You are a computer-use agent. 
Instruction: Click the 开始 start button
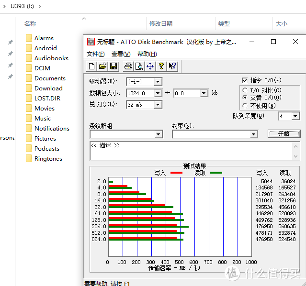click(x=283, y=134)
